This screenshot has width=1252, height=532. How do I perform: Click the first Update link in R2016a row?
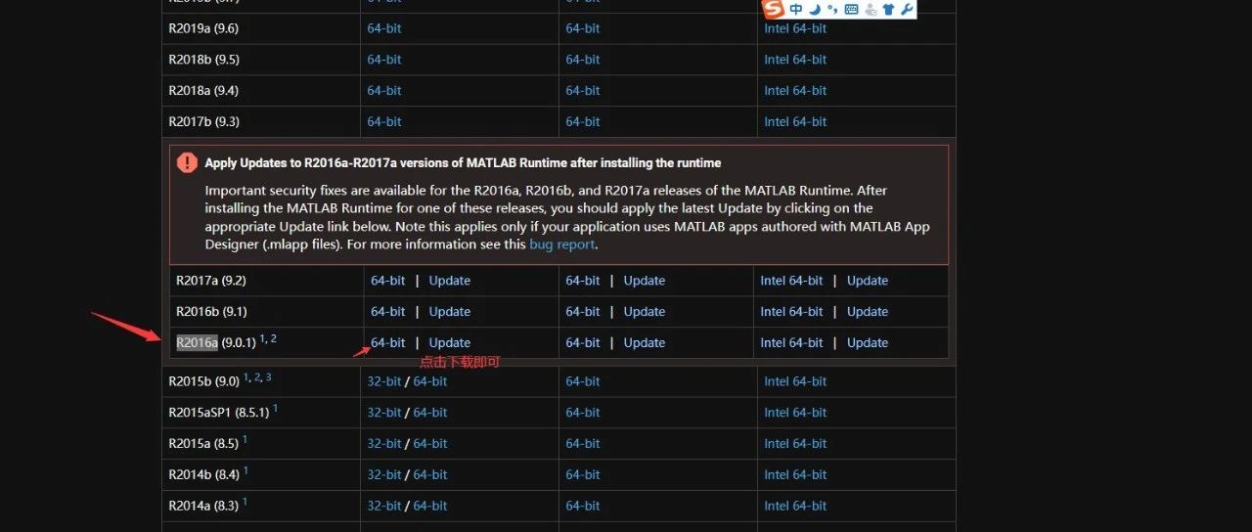[x=450, y=342]
